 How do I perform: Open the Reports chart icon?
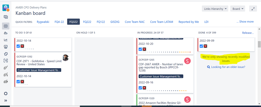(x=6, y=40)
